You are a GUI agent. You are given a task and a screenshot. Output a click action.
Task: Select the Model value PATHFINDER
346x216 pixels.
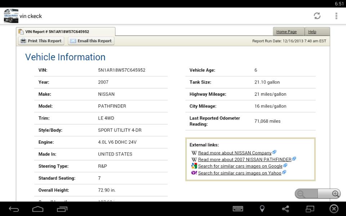pyautogui.click(x=112, y=106)
